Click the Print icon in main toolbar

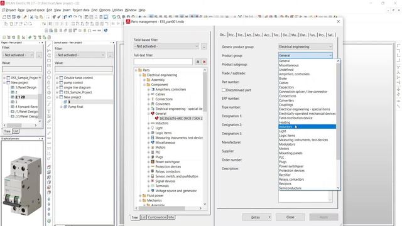click(x=18, y=17)
